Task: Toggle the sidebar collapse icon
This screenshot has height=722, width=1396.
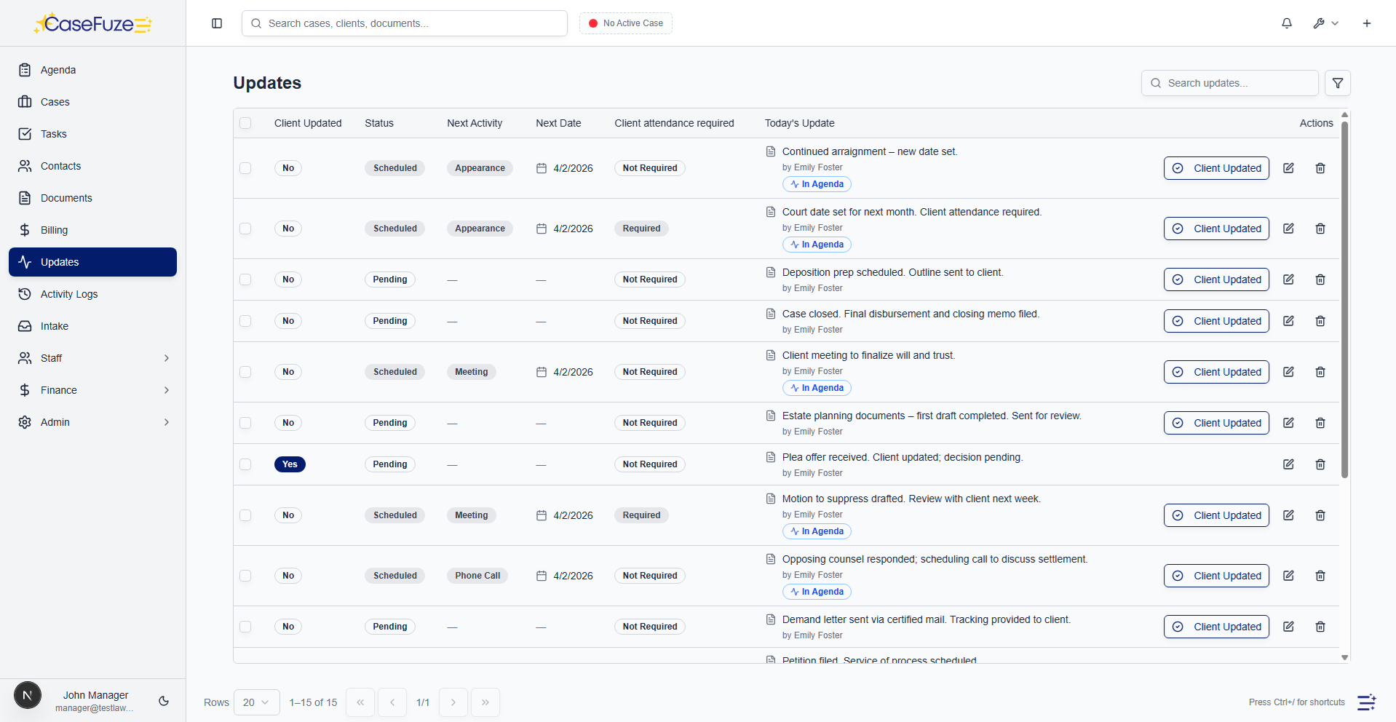Action: tap(216, 23)
